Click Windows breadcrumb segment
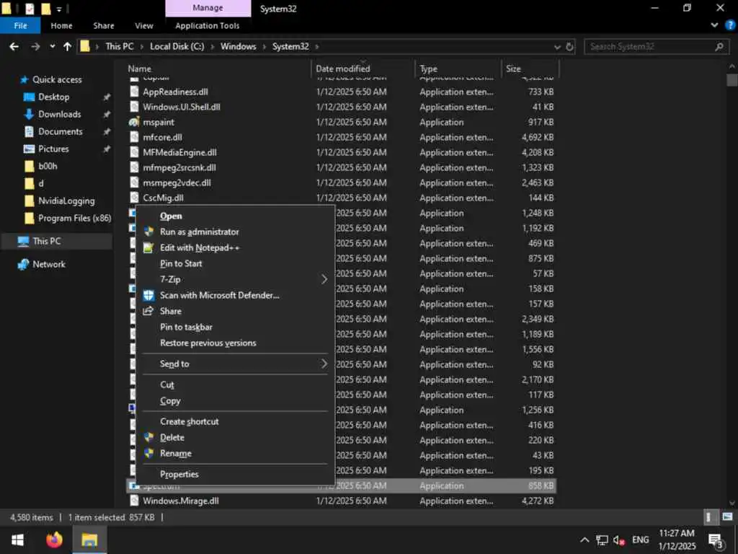 (238, 46)
